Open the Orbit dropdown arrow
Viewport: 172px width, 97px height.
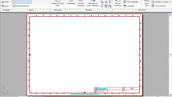pyautogui.click(x=10, y=2)
